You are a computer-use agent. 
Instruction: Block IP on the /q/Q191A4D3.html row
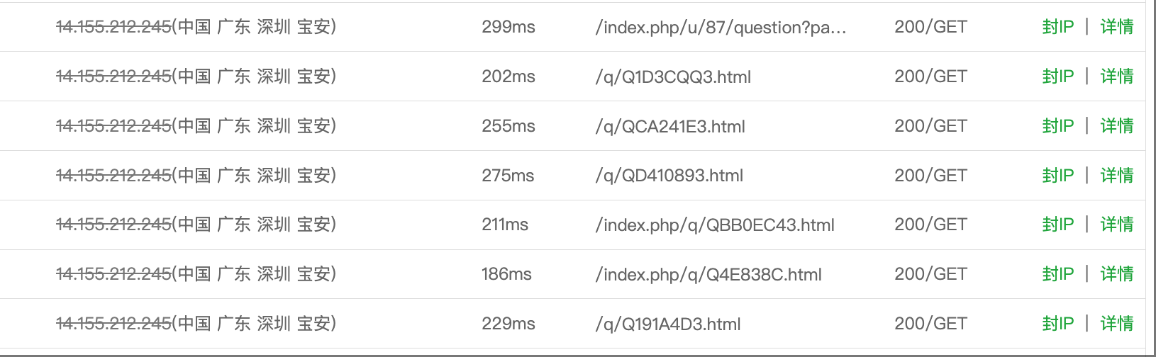coord(1057,324)
